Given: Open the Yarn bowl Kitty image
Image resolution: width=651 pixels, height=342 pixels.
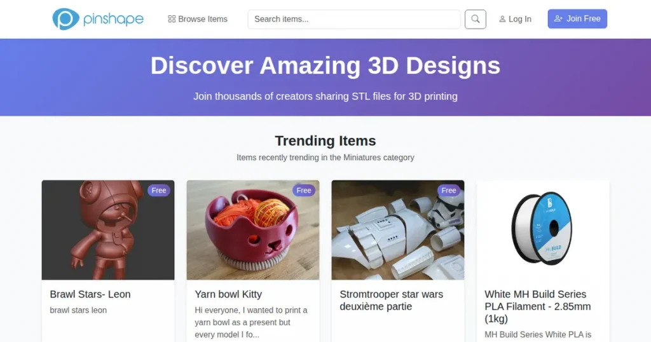Looking at the screenshot, I should point(253,230).
